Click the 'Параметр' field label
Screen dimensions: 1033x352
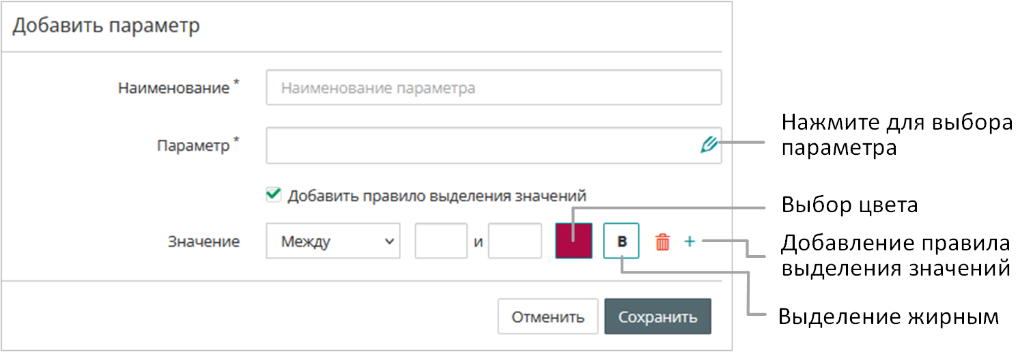193,145
